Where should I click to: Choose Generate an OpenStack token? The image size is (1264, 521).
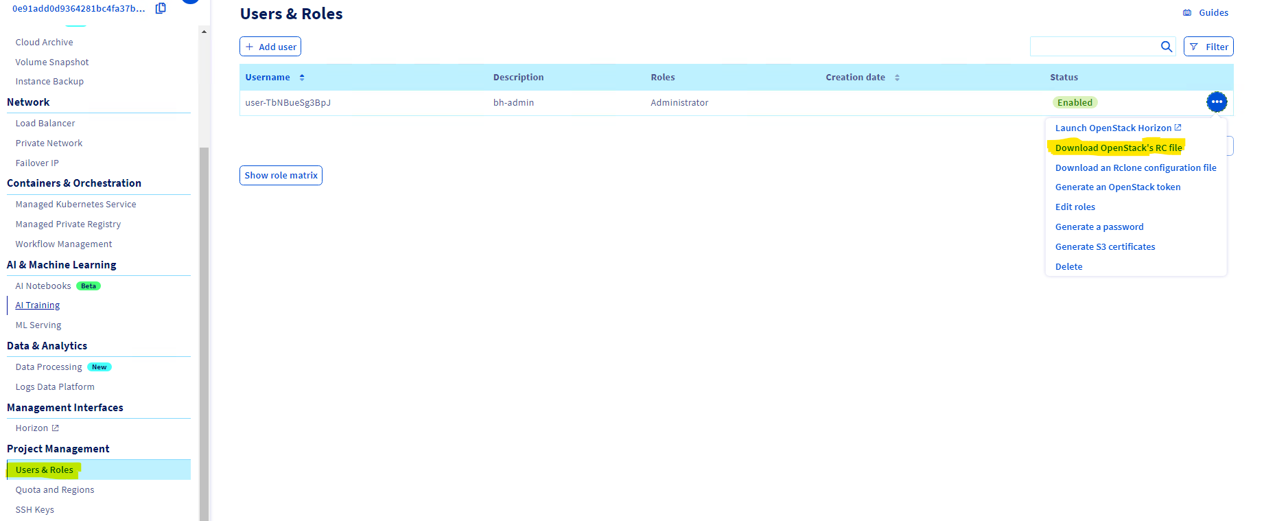(x=1117, y=187)
